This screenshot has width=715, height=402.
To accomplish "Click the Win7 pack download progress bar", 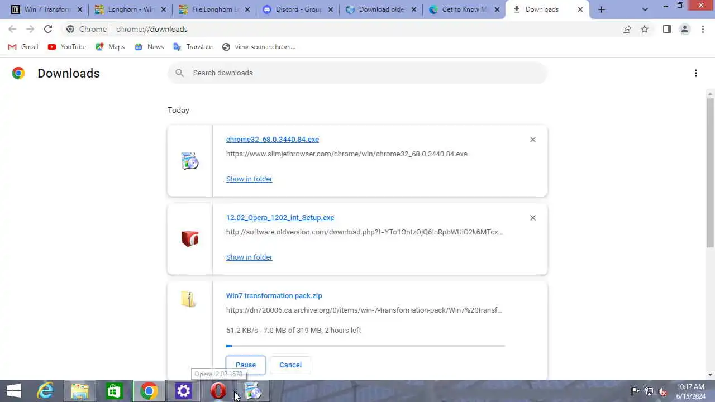I will click(365, 346).
